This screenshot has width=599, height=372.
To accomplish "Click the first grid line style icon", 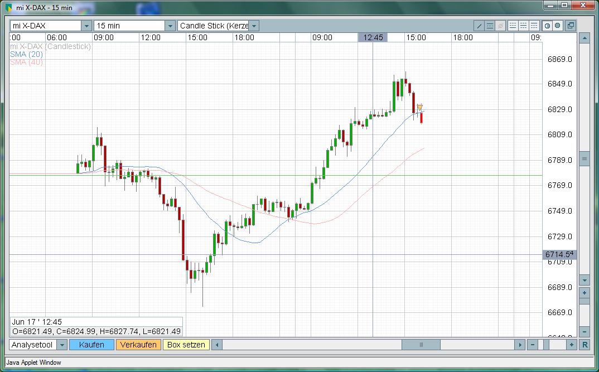I will tap(513, 26).
